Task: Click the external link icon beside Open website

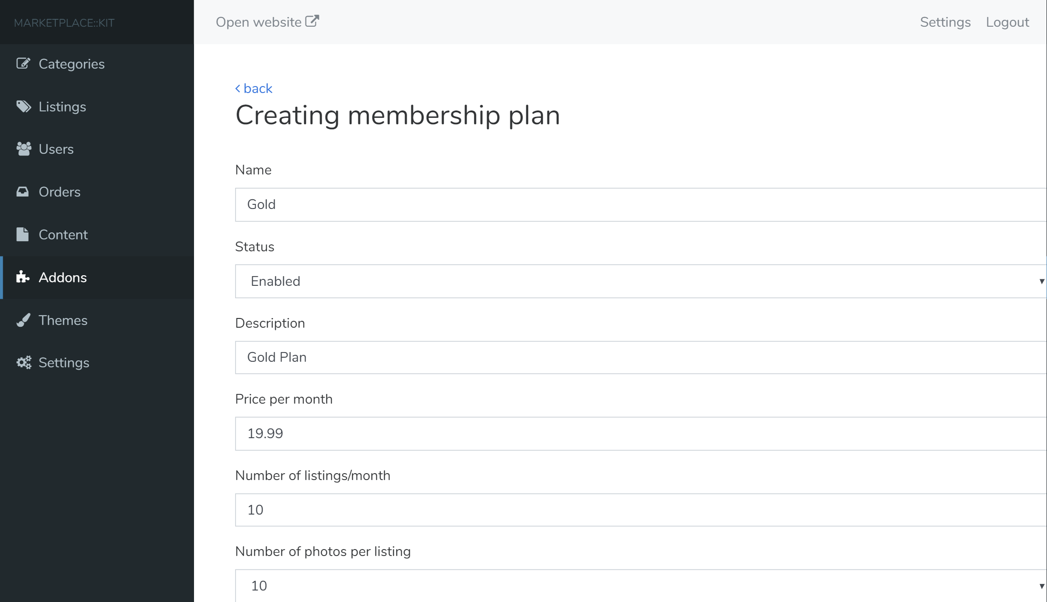Action: tap(312, 22)
